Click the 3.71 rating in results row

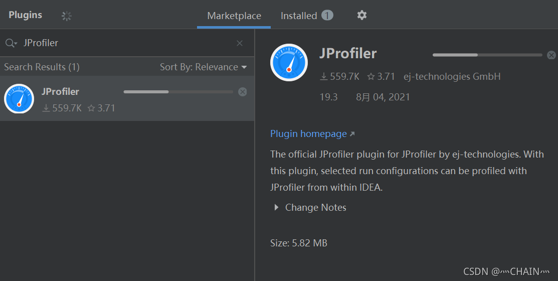(101, 108)
